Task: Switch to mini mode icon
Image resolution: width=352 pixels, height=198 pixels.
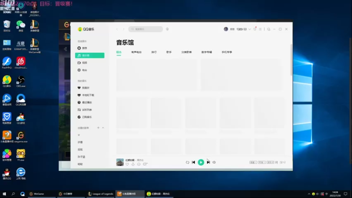Action: pyautogui.click(x=269, y=29)
